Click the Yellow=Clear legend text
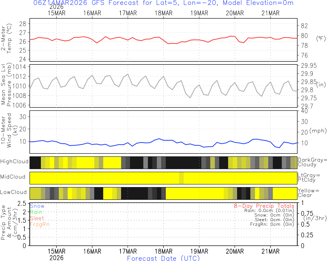The width and height of the screenshot is (327, 261). 308,193
